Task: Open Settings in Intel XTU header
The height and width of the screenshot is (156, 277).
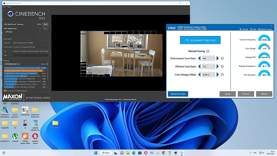Action: click(x=244, y=29)
